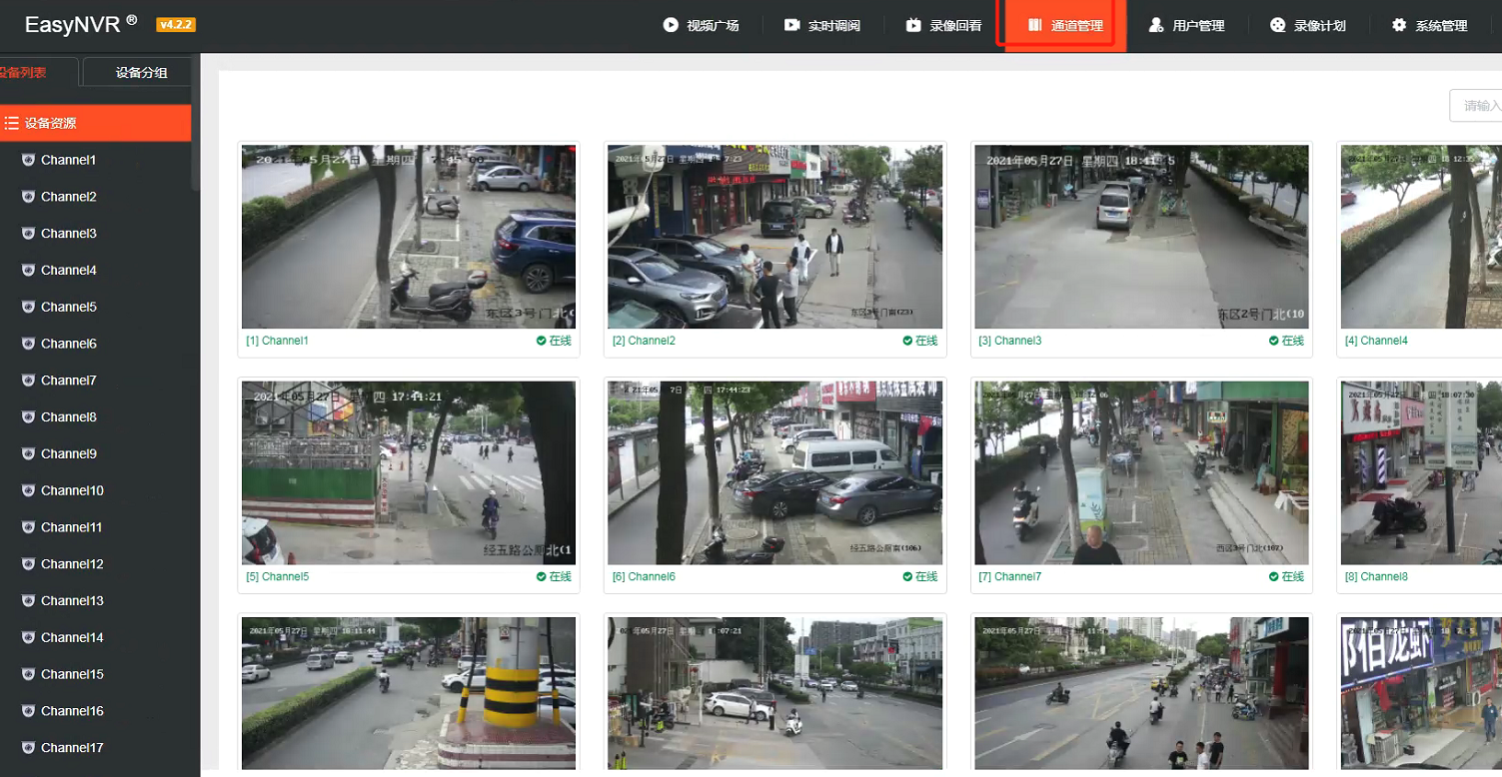
Task: Open 录像计划 recording plan
Action: point(1308,26)
